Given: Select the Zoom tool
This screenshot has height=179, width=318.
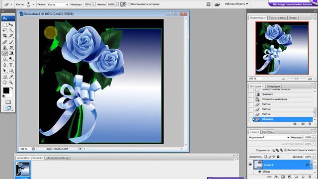Looking at the screenshot, I should coord(11,83).
